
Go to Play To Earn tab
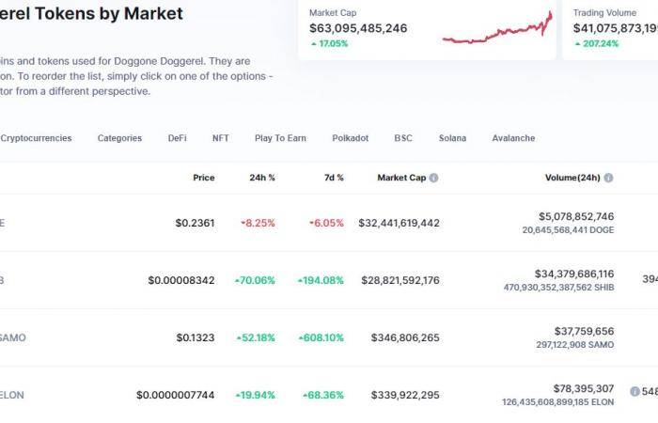click(280, 138)
